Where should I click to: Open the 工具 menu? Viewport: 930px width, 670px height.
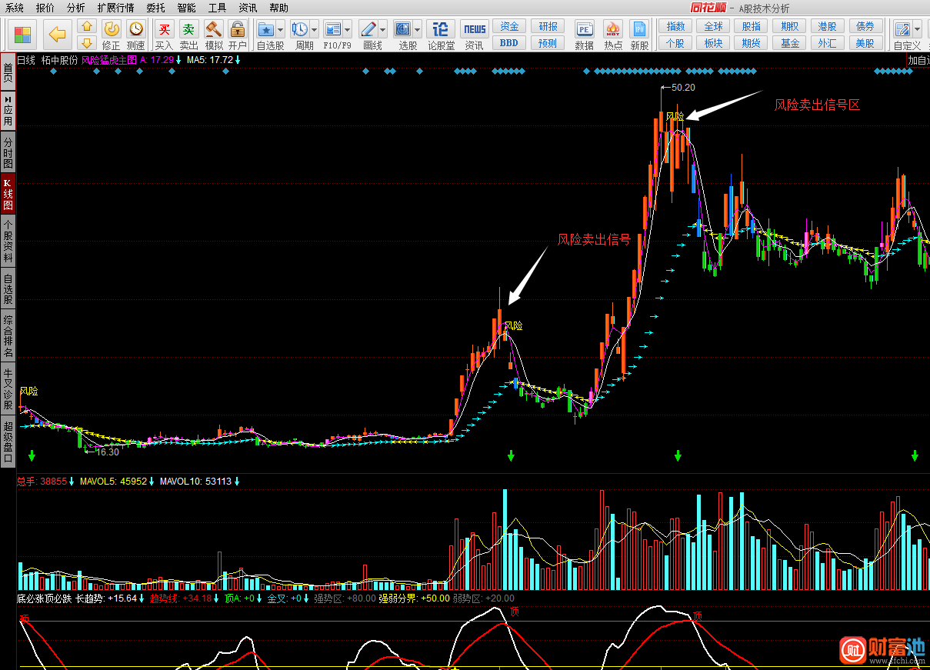coord(217,8)
